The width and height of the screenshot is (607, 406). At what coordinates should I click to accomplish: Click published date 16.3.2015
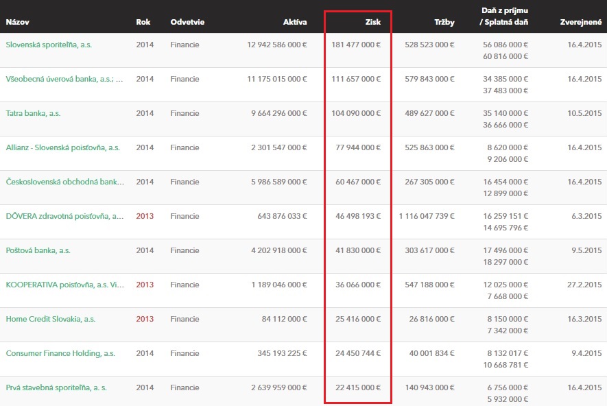[584, 320]
